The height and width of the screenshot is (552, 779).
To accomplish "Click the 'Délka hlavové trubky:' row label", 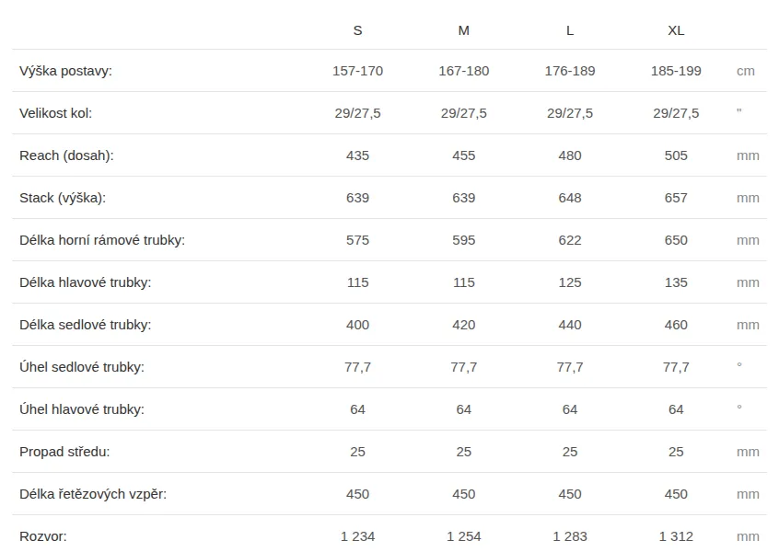I will point(85,282).
